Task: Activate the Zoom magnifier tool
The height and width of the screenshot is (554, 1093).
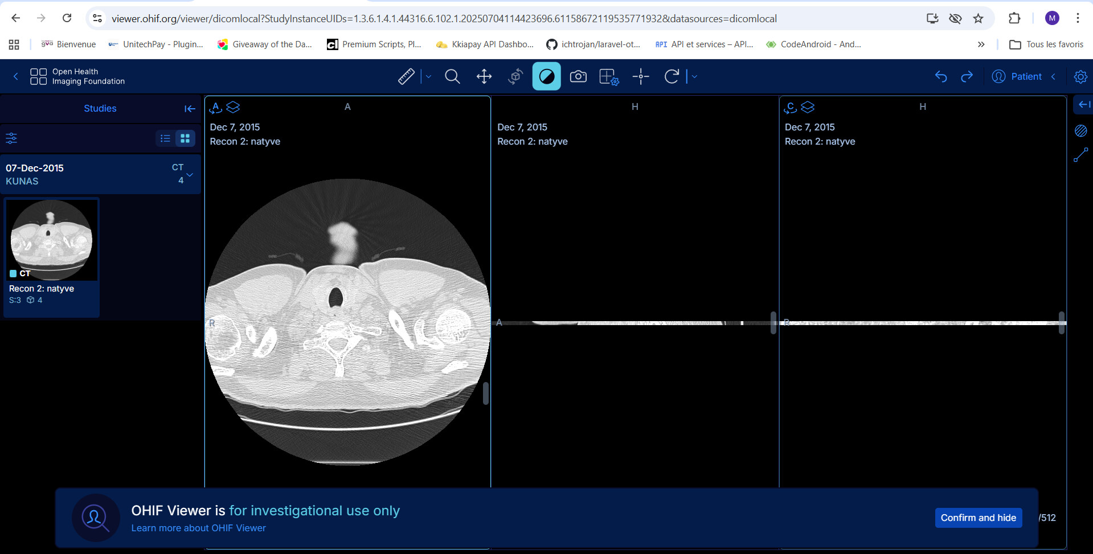Action: 452,76
